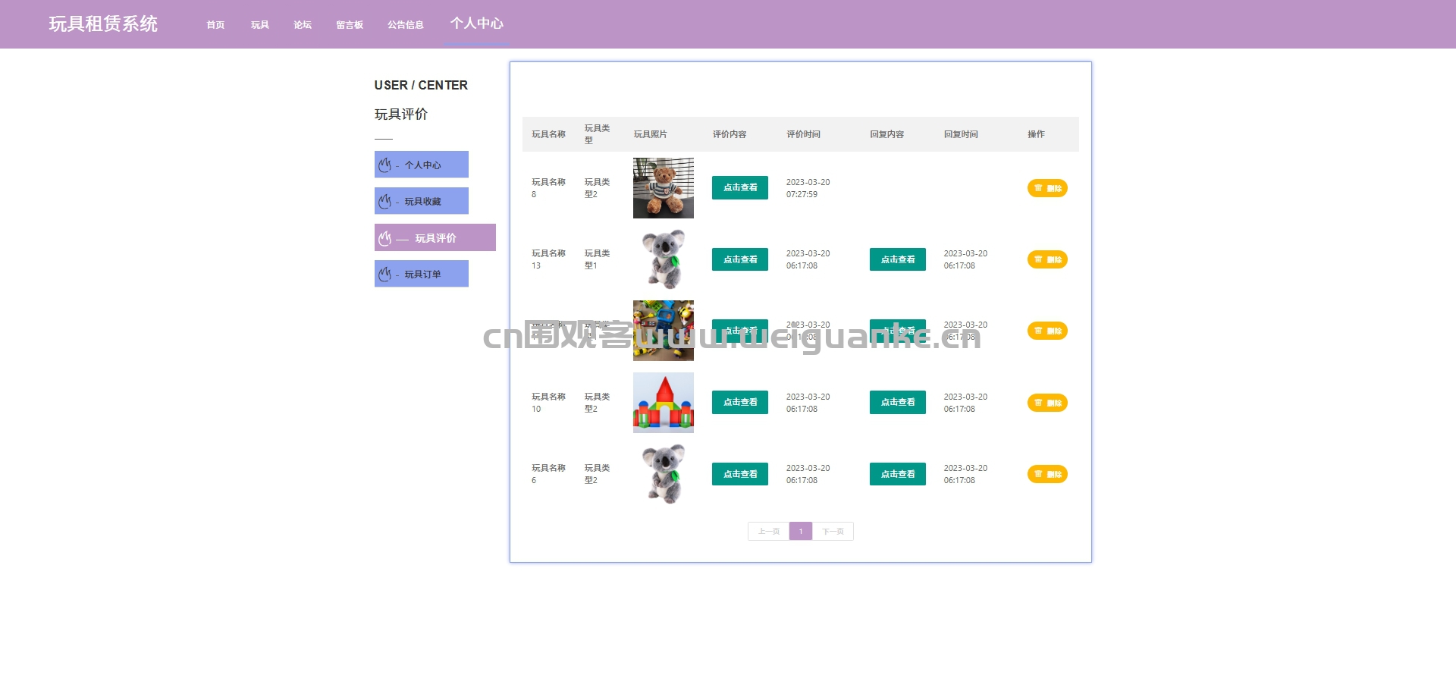Delete the review for 玩具名称 6

tap(1047, 474)
